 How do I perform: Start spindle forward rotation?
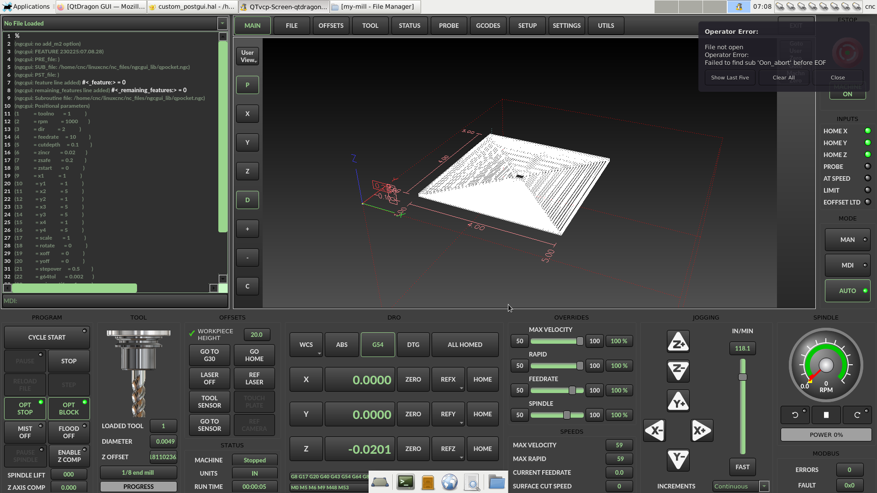[857, 415]
